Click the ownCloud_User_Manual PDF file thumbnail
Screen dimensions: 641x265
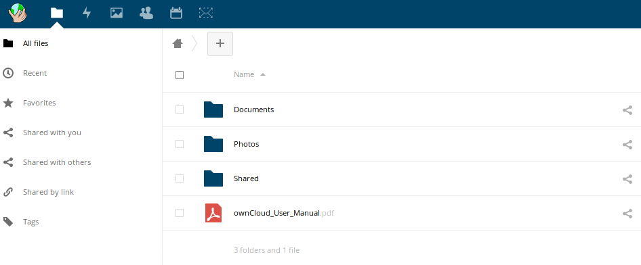tap(213, 213)
